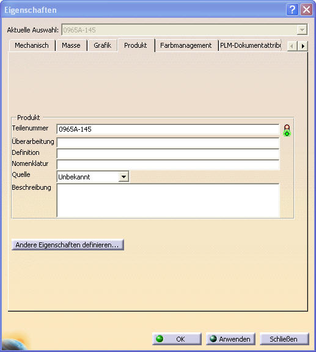Switch to the Mechanisch tab
The image size is (316, 352).
point(32,45)
